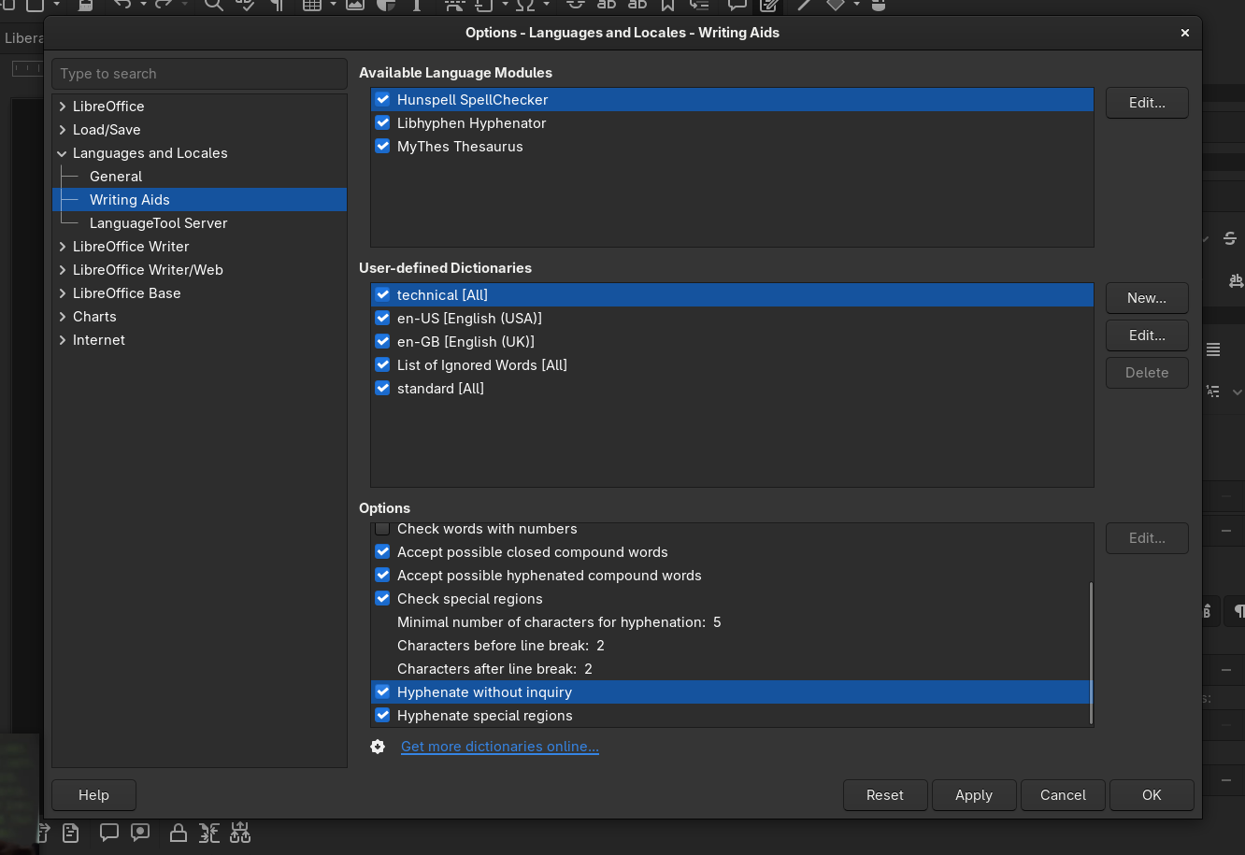The height and width of the screenshot is (855, 1245).
Task: Toggle the en-GB [English (UK)] dictionary checkbox
Action: pyautogui.click(x=382, y=341)
